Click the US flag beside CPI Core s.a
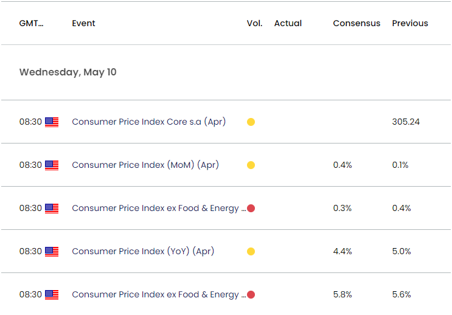This screenshot has height=315, width=452. coord(52,122)
